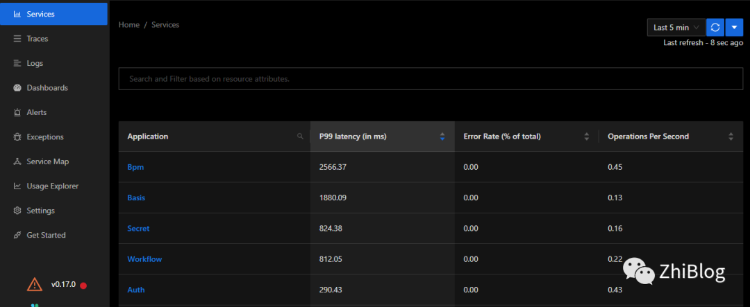Open Get Started menu item
This screenshot has height=307, width=750.
click(46, 235)
